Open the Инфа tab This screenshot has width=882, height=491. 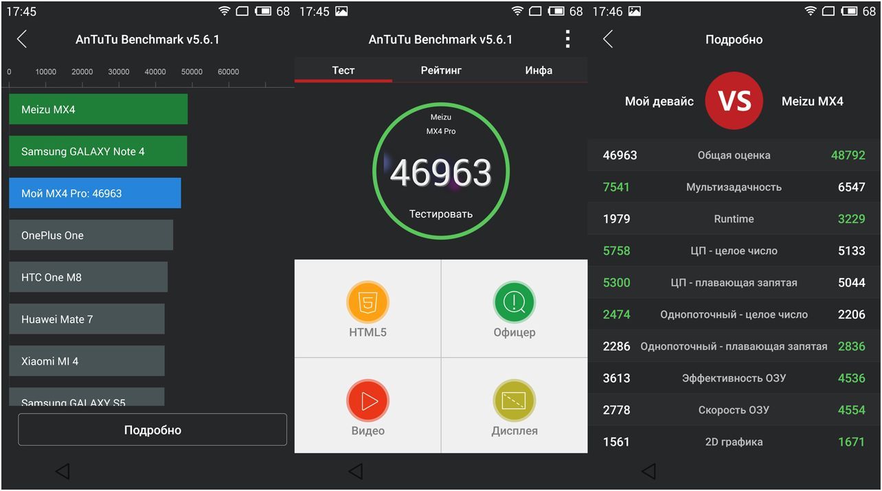(538, 70)
